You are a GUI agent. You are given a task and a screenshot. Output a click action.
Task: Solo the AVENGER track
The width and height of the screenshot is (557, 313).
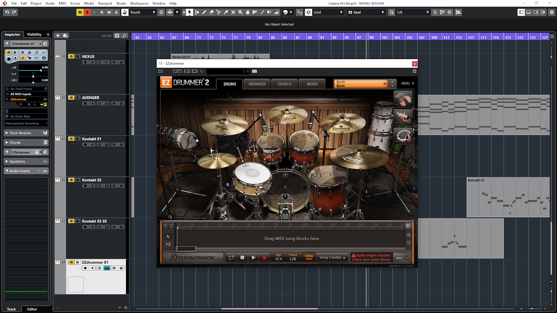tap(78, 98)
